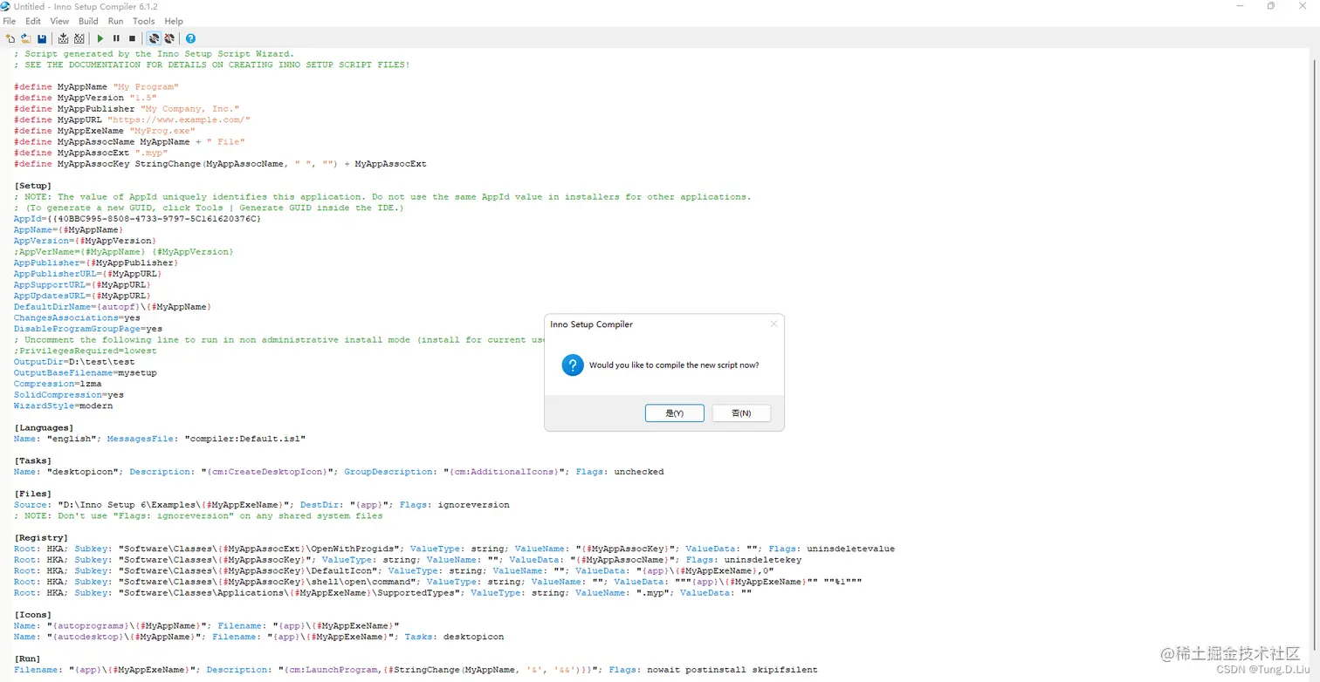Click the [Languages] section header
The image size is (1320, 682).
click(44, 428)
